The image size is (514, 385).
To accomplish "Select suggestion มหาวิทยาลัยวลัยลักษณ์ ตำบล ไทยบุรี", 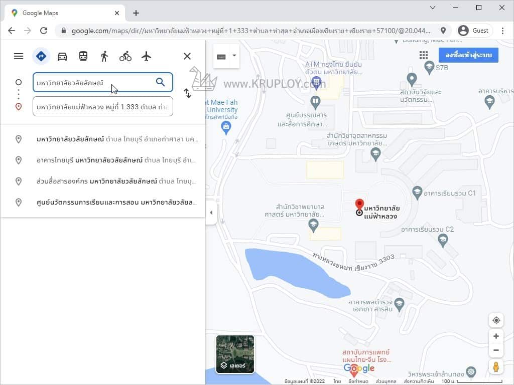I will (x=103, y=139).
